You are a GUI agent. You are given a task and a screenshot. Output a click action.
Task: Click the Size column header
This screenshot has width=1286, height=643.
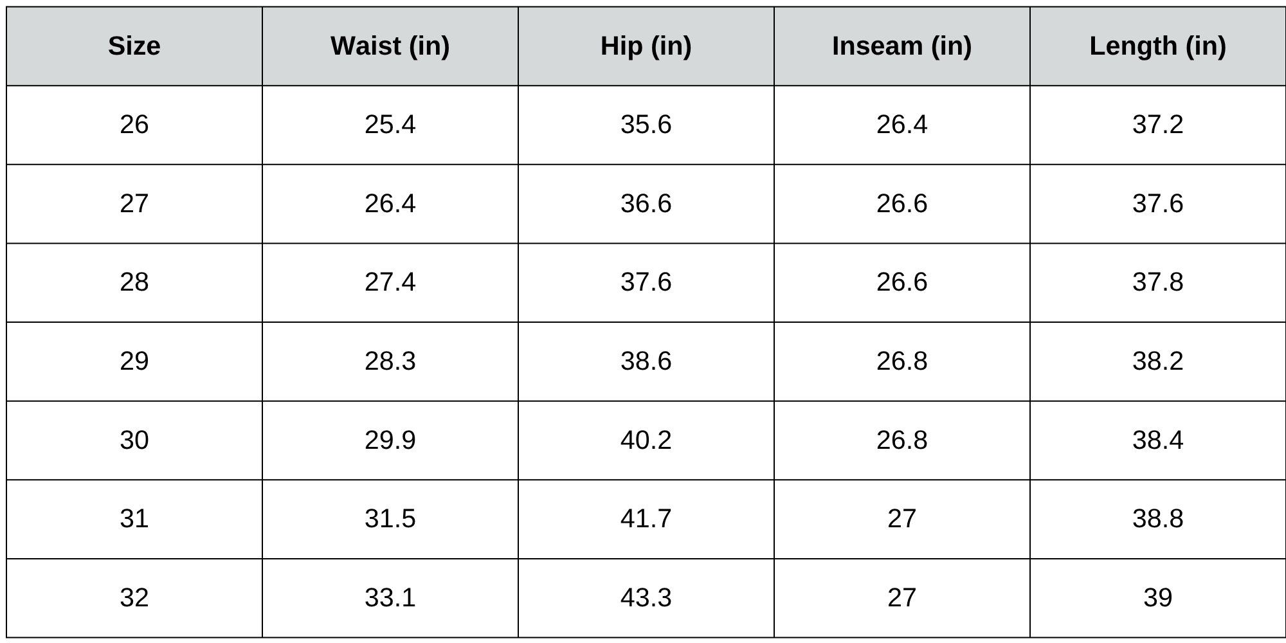(134, 46)
